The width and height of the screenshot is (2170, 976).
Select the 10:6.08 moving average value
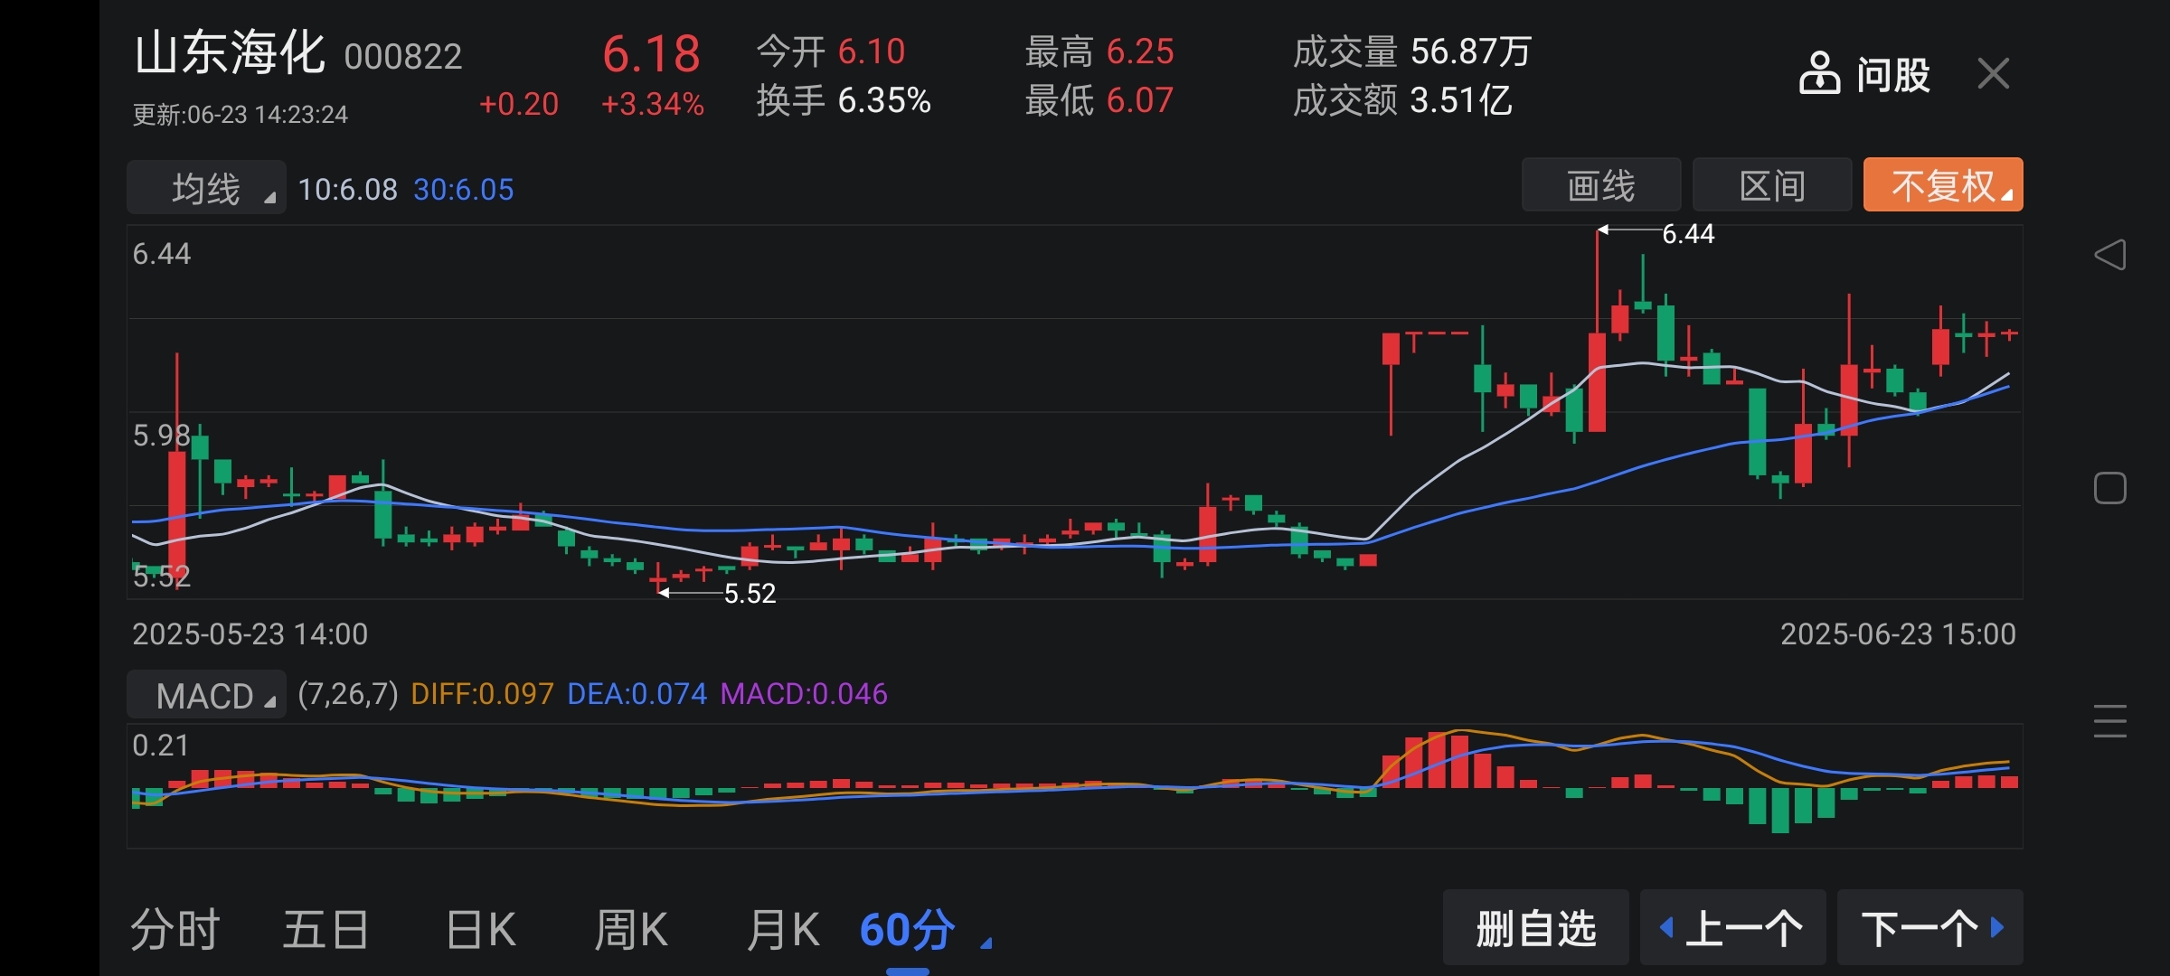pyautogui.click(x=348, y=190)
